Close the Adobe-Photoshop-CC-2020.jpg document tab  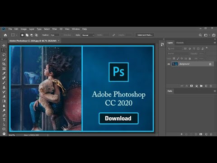(59, 41)
